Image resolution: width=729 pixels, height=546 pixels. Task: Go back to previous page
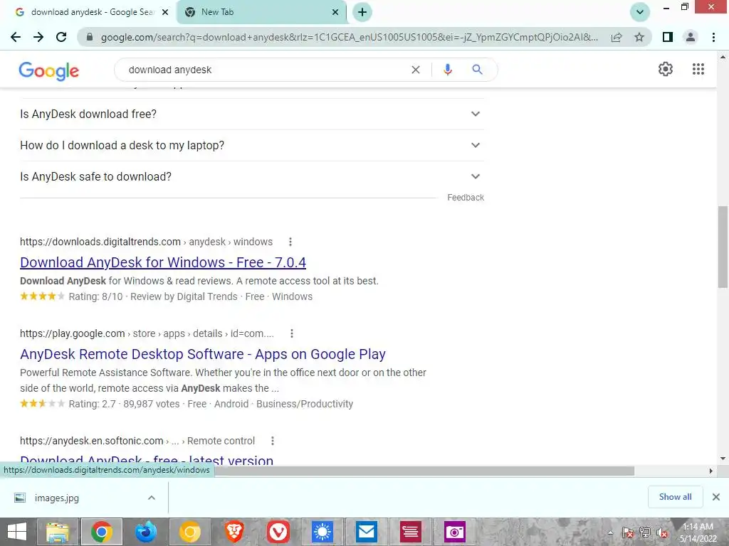coord(16,37)
